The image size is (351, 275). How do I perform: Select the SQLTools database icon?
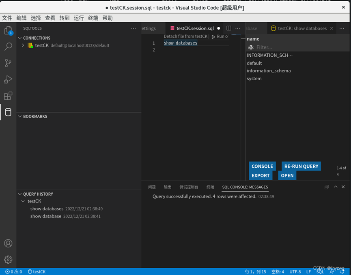tap(8, 112)
